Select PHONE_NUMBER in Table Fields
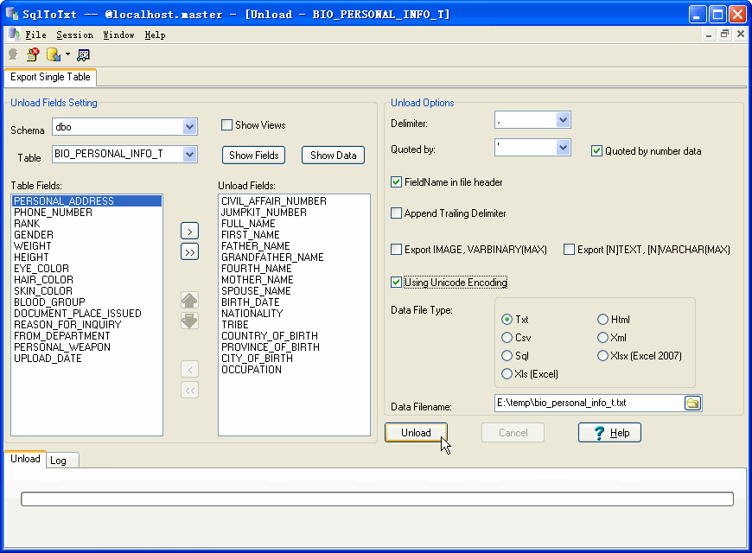The image size is (752, 553). (x=86, y=213)
